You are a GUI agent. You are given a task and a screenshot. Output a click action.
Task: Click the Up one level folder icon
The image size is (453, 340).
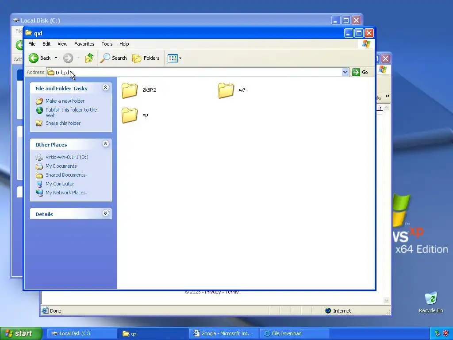pos(89,58)
